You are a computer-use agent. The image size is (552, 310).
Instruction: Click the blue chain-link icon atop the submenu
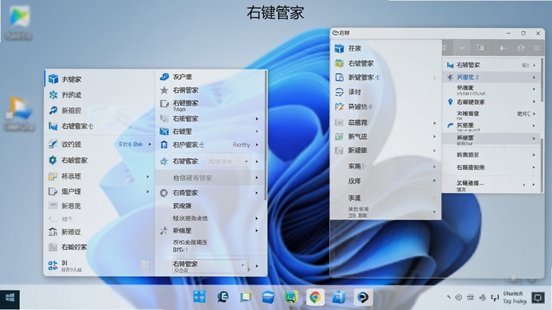click(164, 76)
